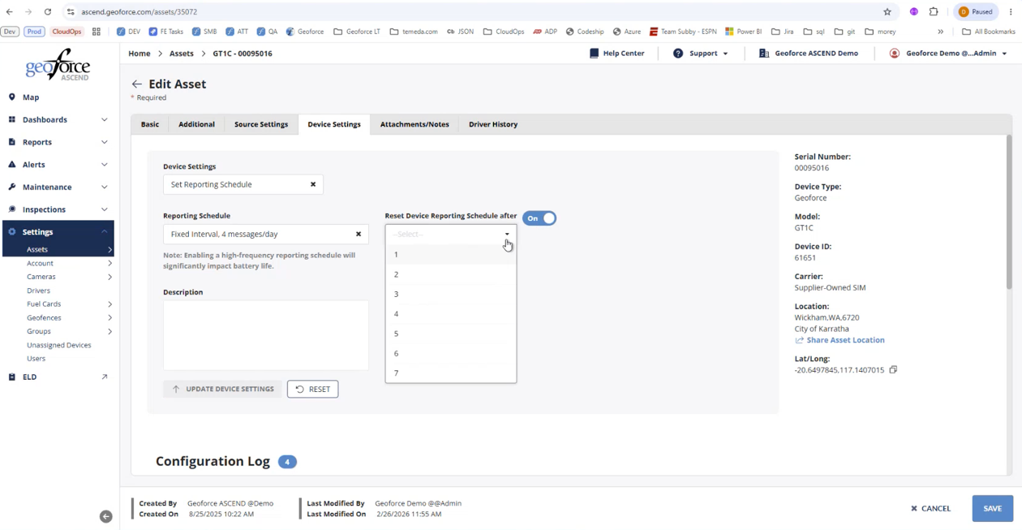
Task: Click the Maintenance wrench icon
Action: point(12,187)
